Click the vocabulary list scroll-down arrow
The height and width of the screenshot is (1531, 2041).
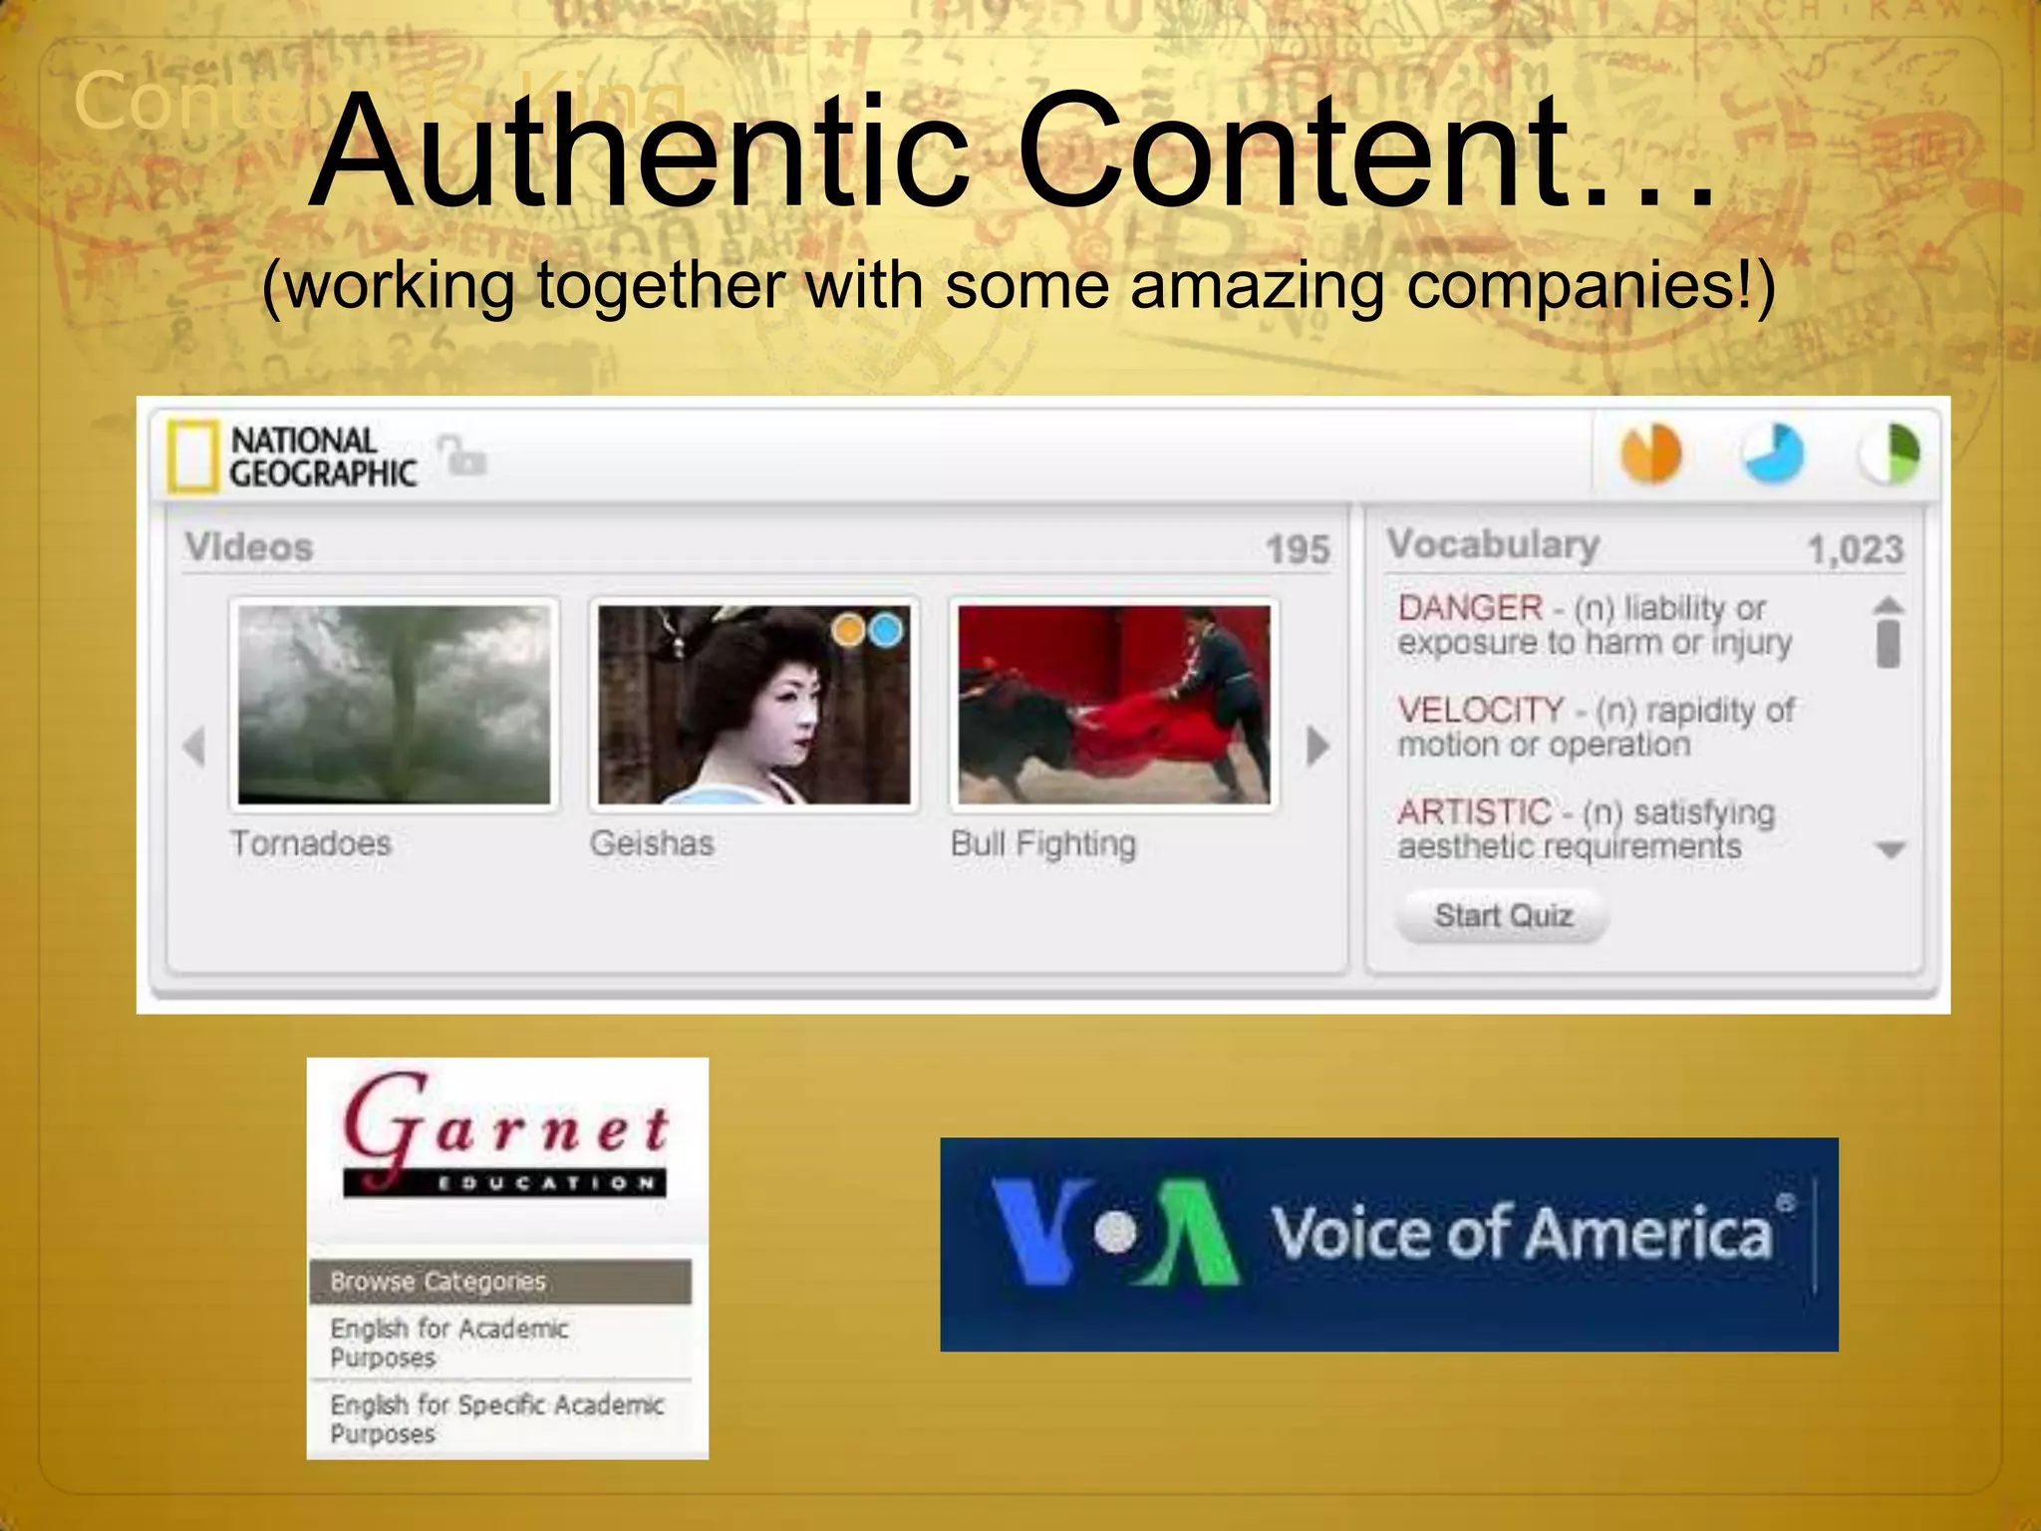click(x=1890, y=850)
